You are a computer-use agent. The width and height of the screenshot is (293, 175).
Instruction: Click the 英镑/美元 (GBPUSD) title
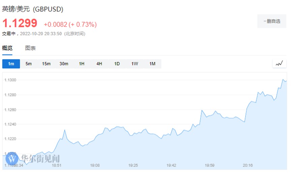pyautogui.click(x=33, y=9)
